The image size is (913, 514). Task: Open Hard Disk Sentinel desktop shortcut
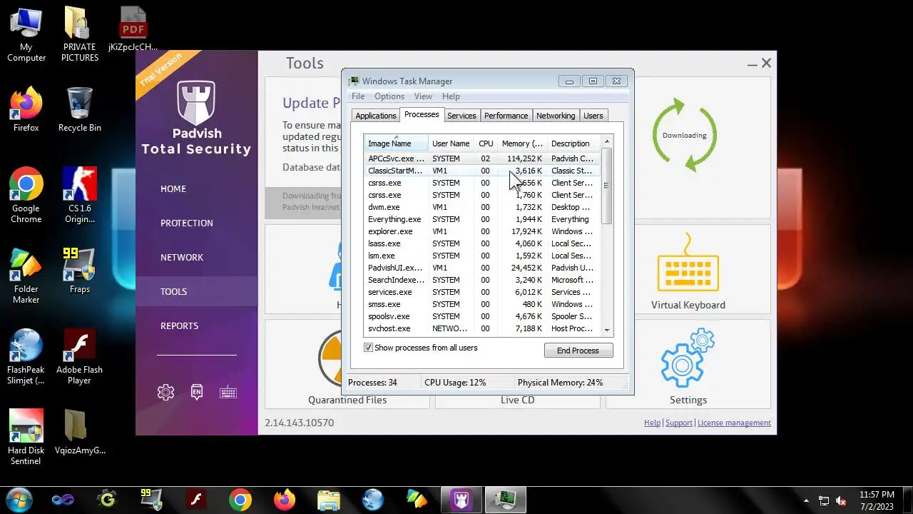[26, 437]
